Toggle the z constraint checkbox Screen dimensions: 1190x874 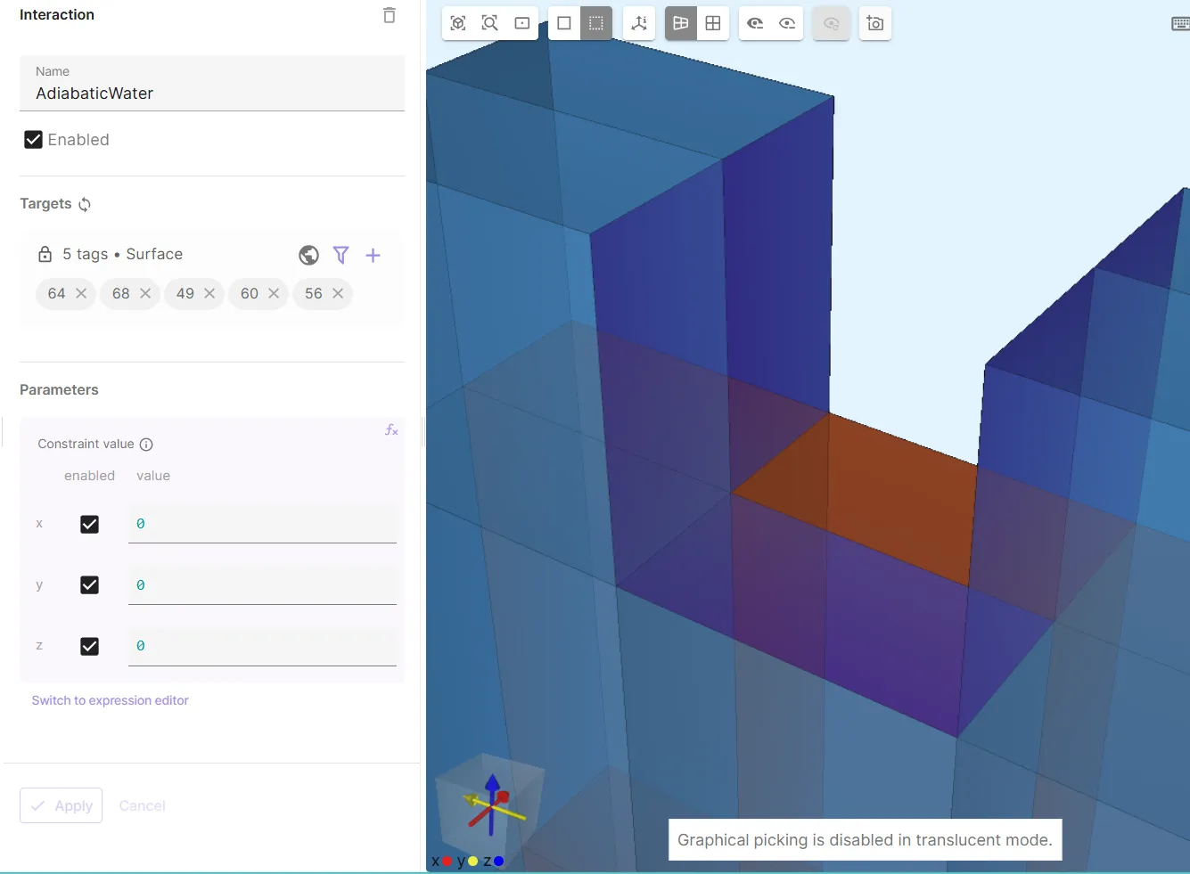[89, 646]
